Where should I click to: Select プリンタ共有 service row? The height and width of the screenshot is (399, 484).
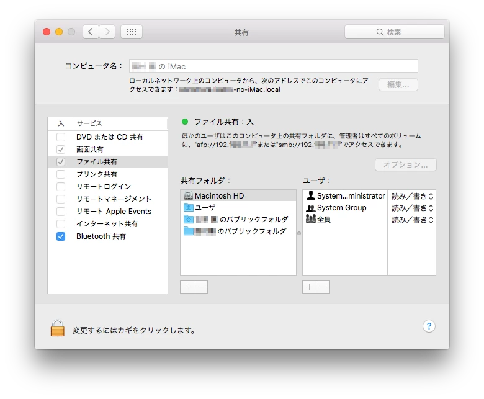click(108, 174)
